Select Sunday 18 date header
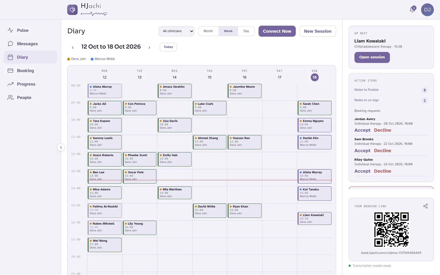 coord(315,77)
